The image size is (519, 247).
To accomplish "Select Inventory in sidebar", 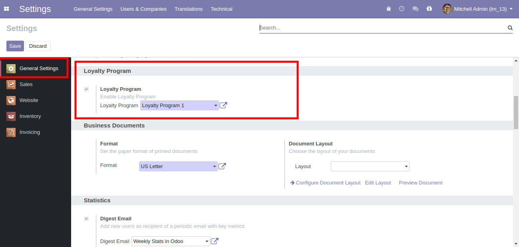I will click(x=36, y=116).
